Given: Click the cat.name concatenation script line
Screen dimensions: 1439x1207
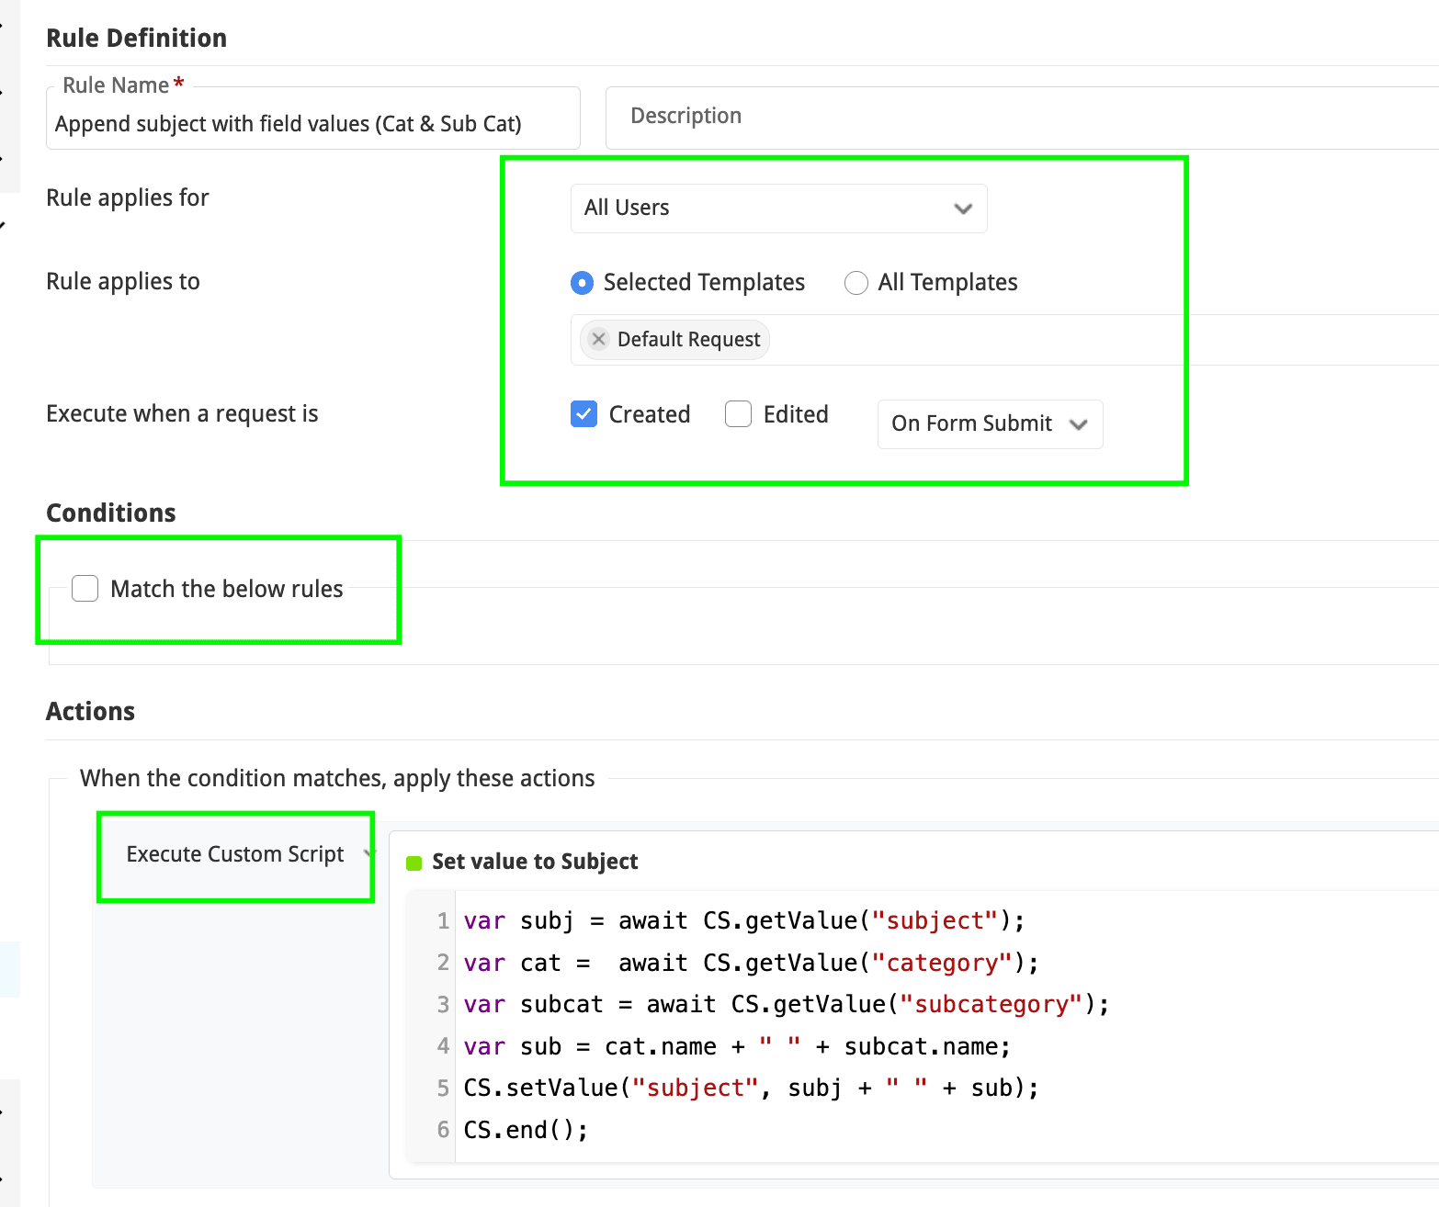Looking at the screenshot, I should [x=736, y=1047].
